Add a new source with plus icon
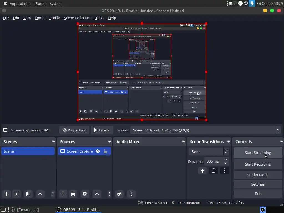284x213 pixels. click(x=63, y=194)
